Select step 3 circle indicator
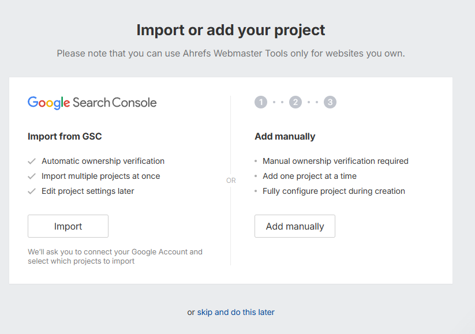 pos(330,102)
